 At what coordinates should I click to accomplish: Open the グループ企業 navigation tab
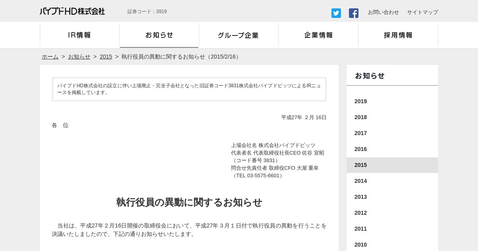coord(239,35)
